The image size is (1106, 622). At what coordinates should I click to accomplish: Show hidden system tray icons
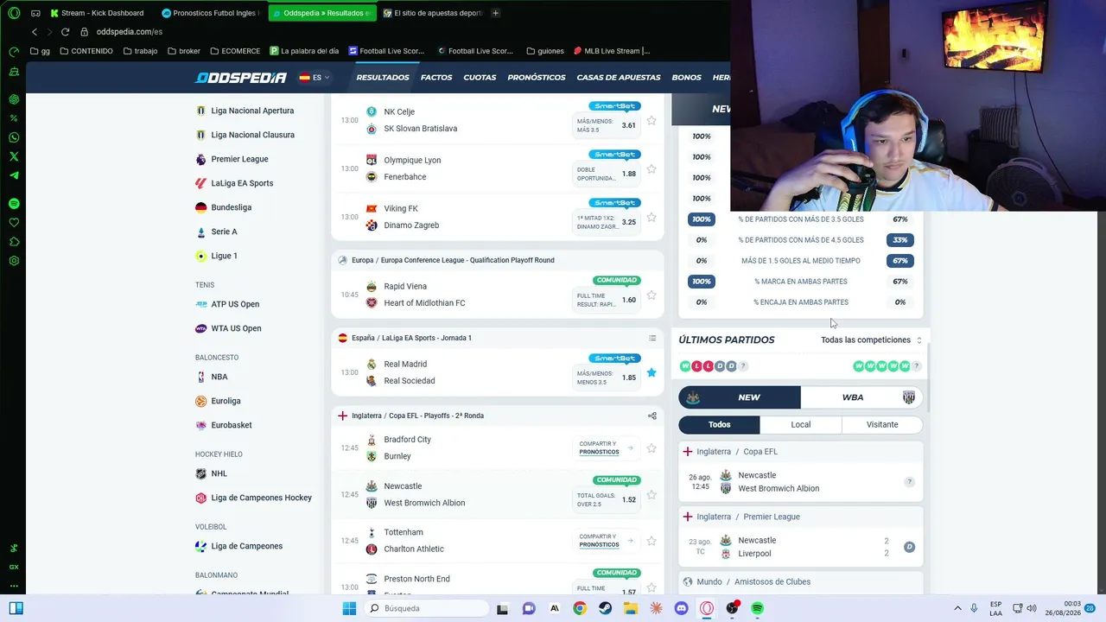957,608
